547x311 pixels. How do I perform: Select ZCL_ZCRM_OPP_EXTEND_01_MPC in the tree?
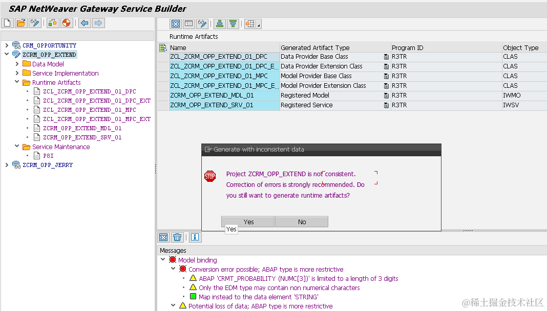click(x=90, y=110)
